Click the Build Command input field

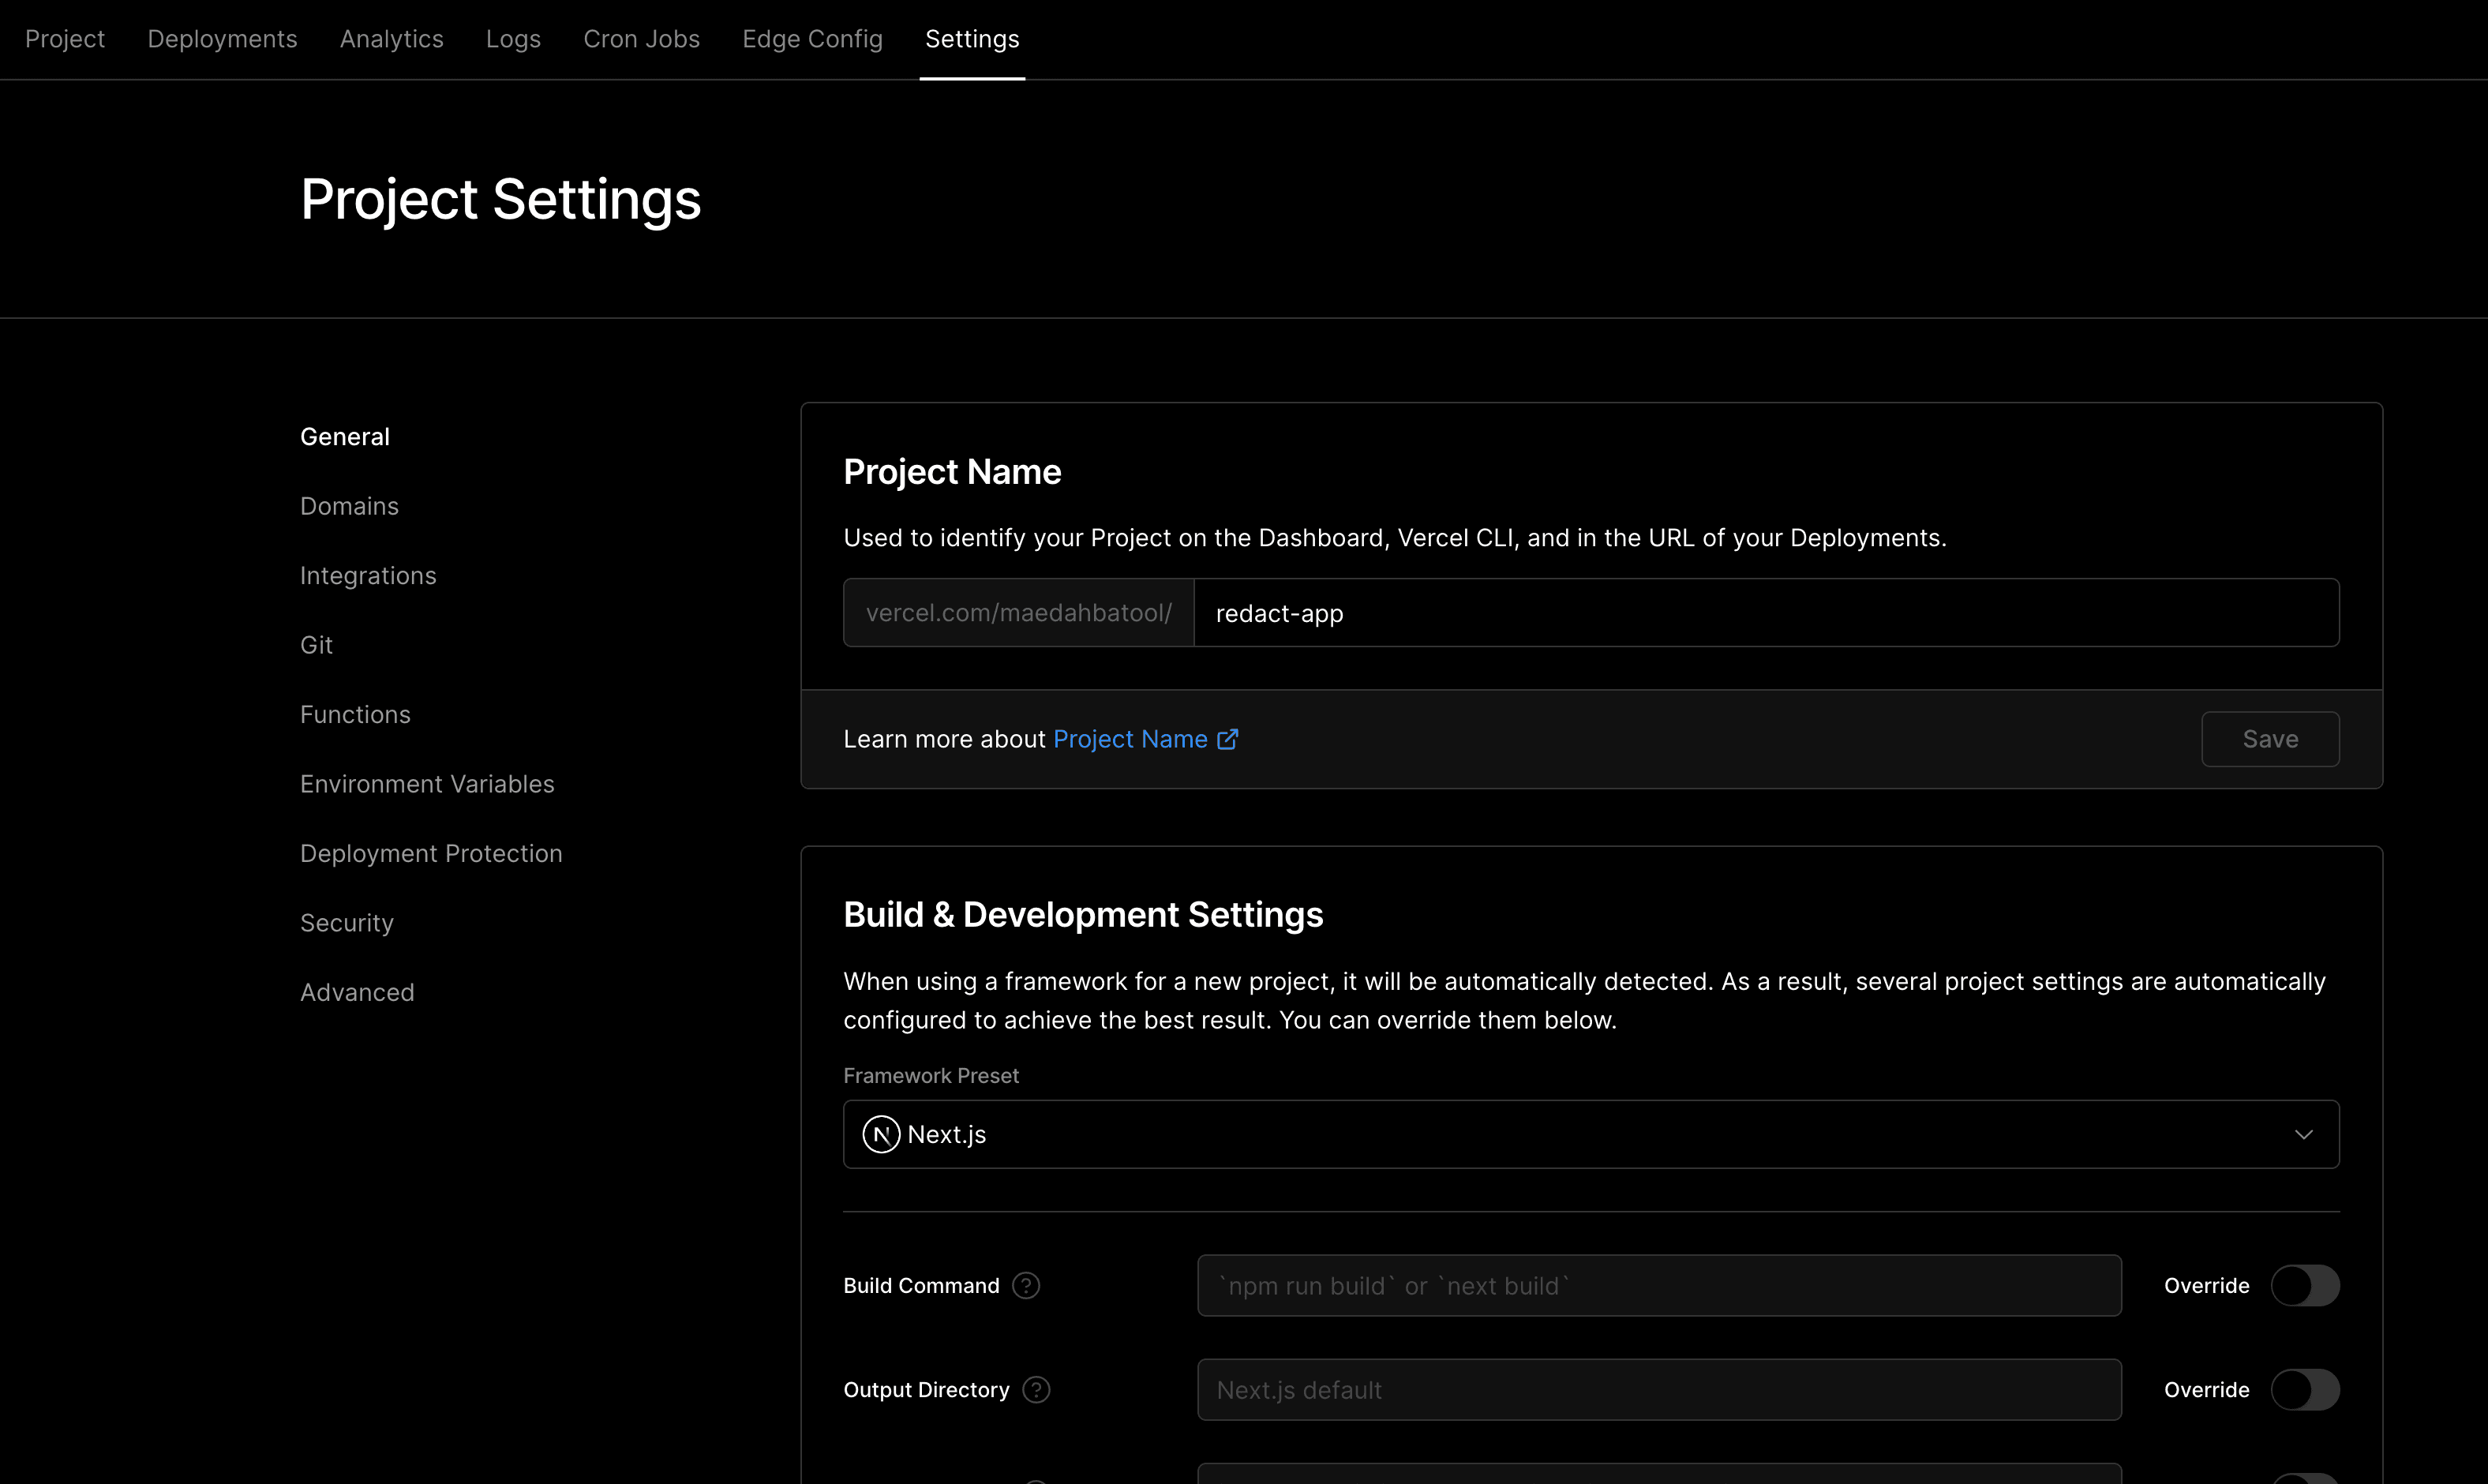[1658, 1286]
